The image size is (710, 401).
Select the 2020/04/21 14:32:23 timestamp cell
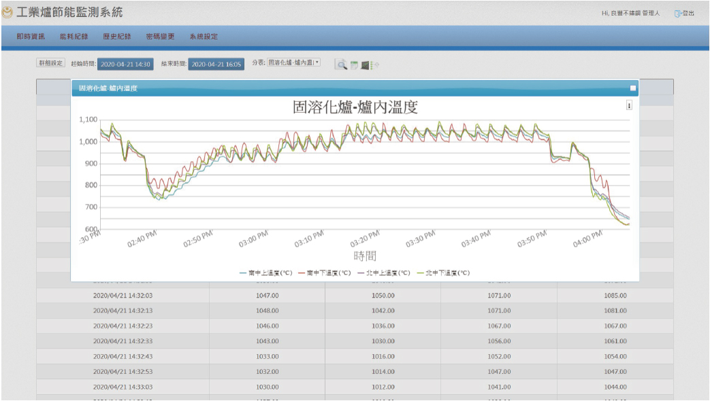[123, 326]
